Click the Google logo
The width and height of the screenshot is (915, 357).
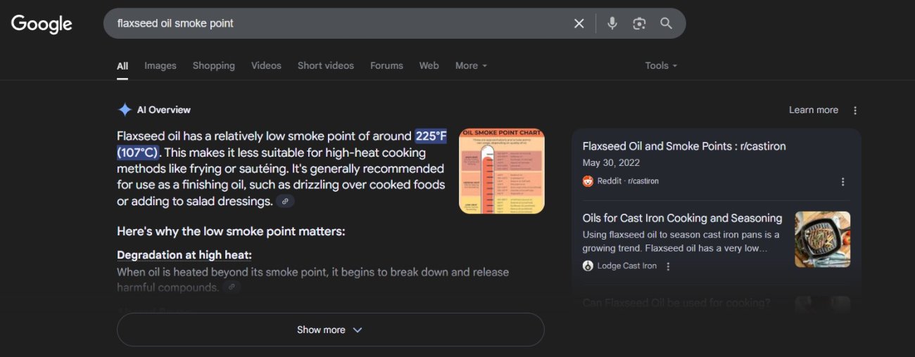point(42,23)
